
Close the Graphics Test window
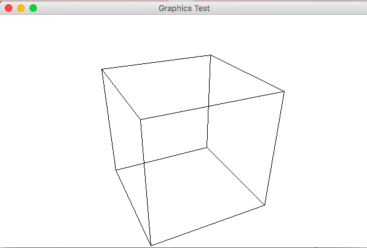9,8
